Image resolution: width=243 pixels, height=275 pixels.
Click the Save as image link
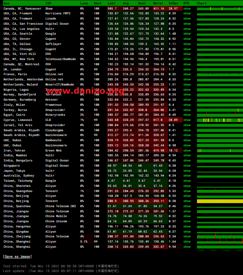(x=18, y=257)
